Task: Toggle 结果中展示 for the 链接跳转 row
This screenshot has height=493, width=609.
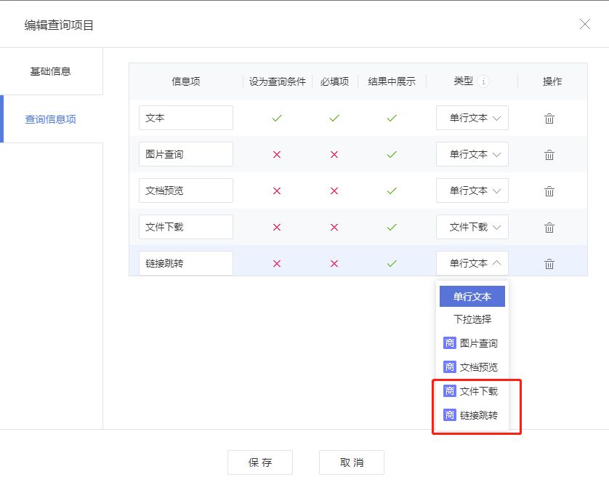Action: [x=392, y=263]
